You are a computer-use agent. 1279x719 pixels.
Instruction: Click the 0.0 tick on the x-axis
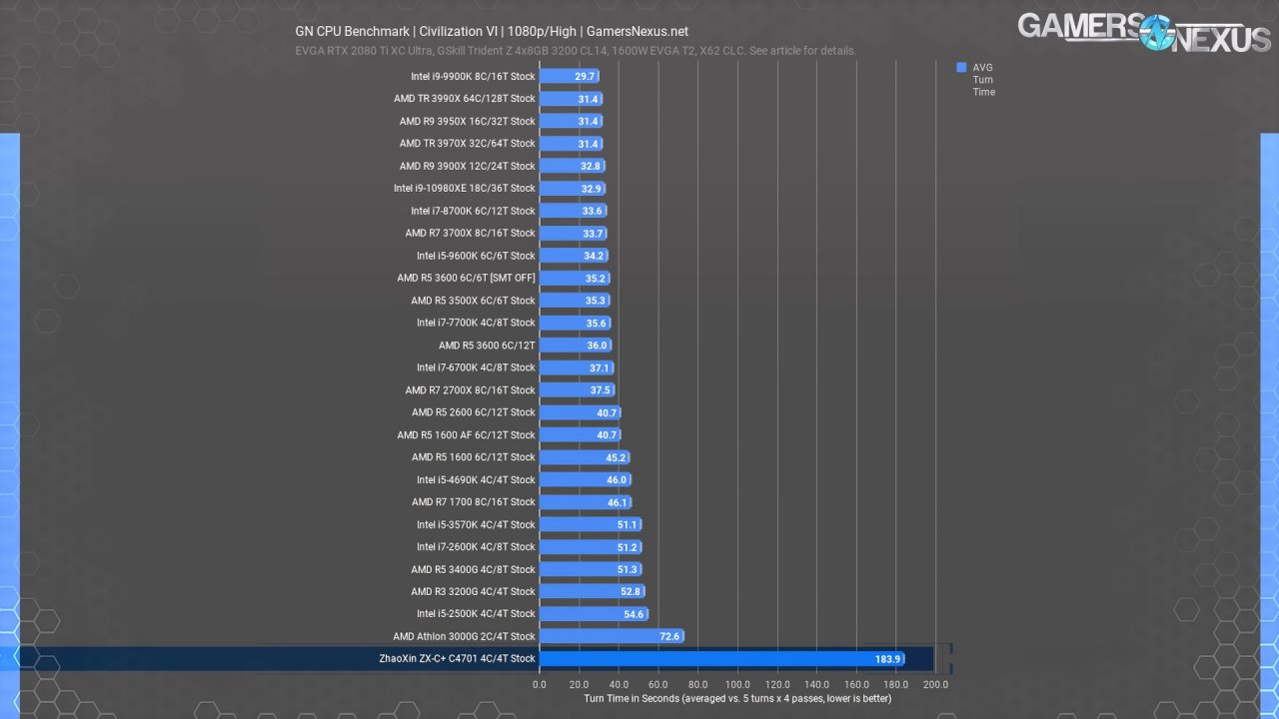point(540,685)
